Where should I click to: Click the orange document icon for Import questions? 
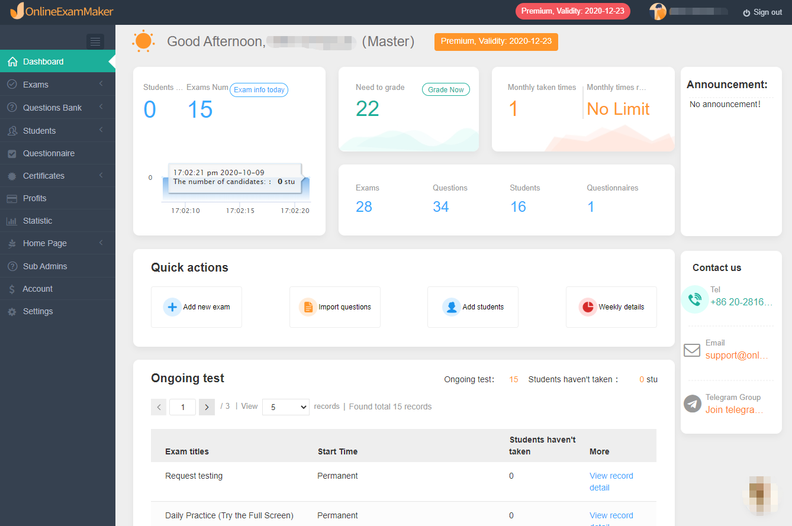(308, 307)
